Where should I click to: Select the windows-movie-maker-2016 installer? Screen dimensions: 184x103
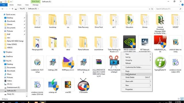click(x=175, y=64)
